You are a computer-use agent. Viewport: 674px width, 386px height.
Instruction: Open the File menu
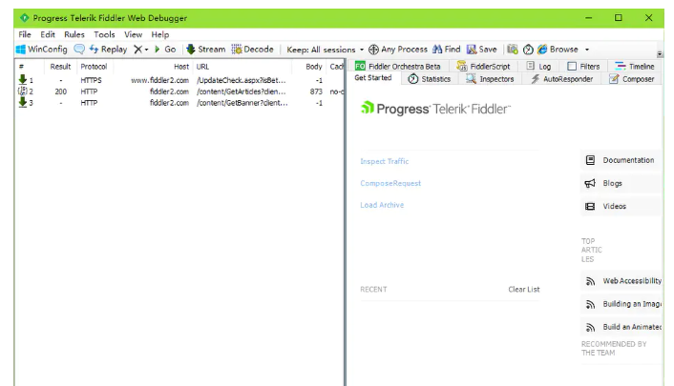coord(25,34)
